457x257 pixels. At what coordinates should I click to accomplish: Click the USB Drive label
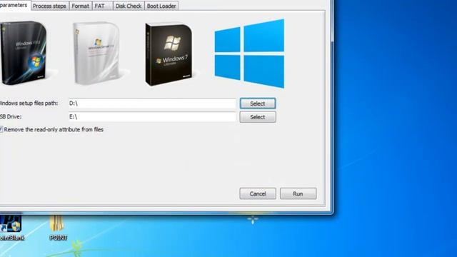tap(11, 116)
